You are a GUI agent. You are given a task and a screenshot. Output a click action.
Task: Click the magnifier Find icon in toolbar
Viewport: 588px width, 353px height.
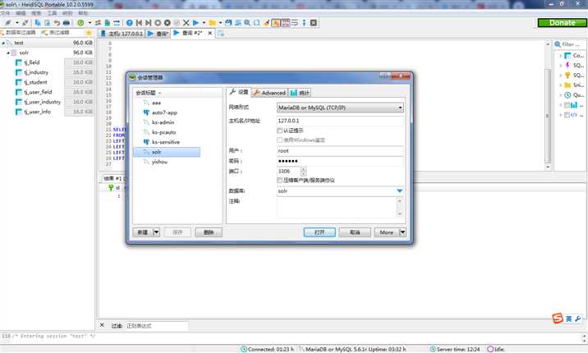tap(247, 23)
